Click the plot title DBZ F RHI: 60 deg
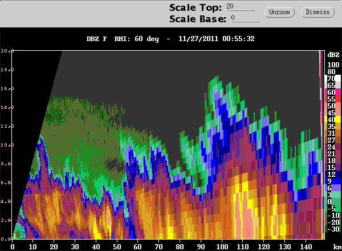The image size is (342, 251). (123, 39)
